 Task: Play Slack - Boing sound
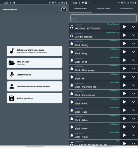pos(125,44)
